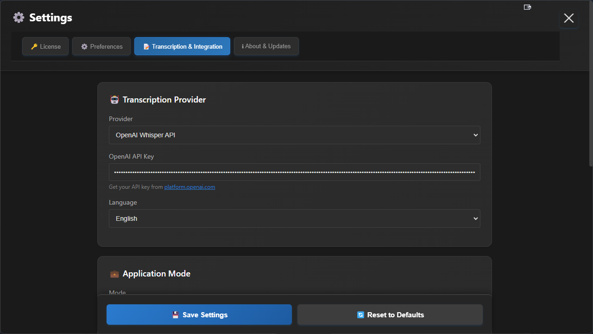
Task: Click the refresh icon on Reset to Defaults
Action: click(360, 315)
